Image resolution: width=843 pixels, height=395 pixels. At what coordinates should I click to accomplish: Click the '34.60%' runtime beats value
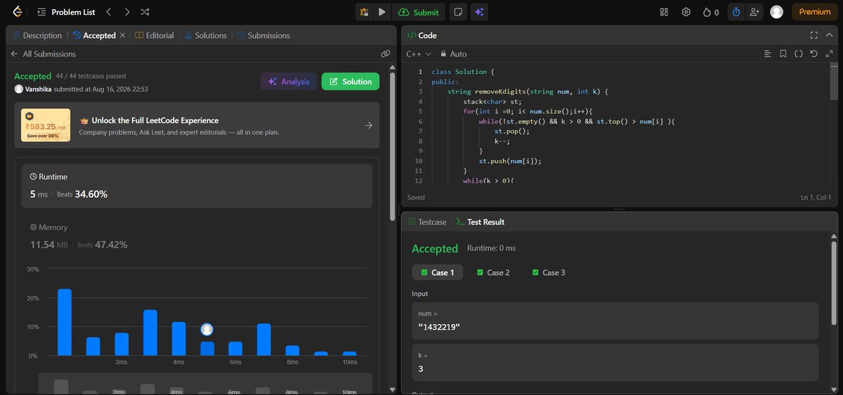tap(91, 194)
